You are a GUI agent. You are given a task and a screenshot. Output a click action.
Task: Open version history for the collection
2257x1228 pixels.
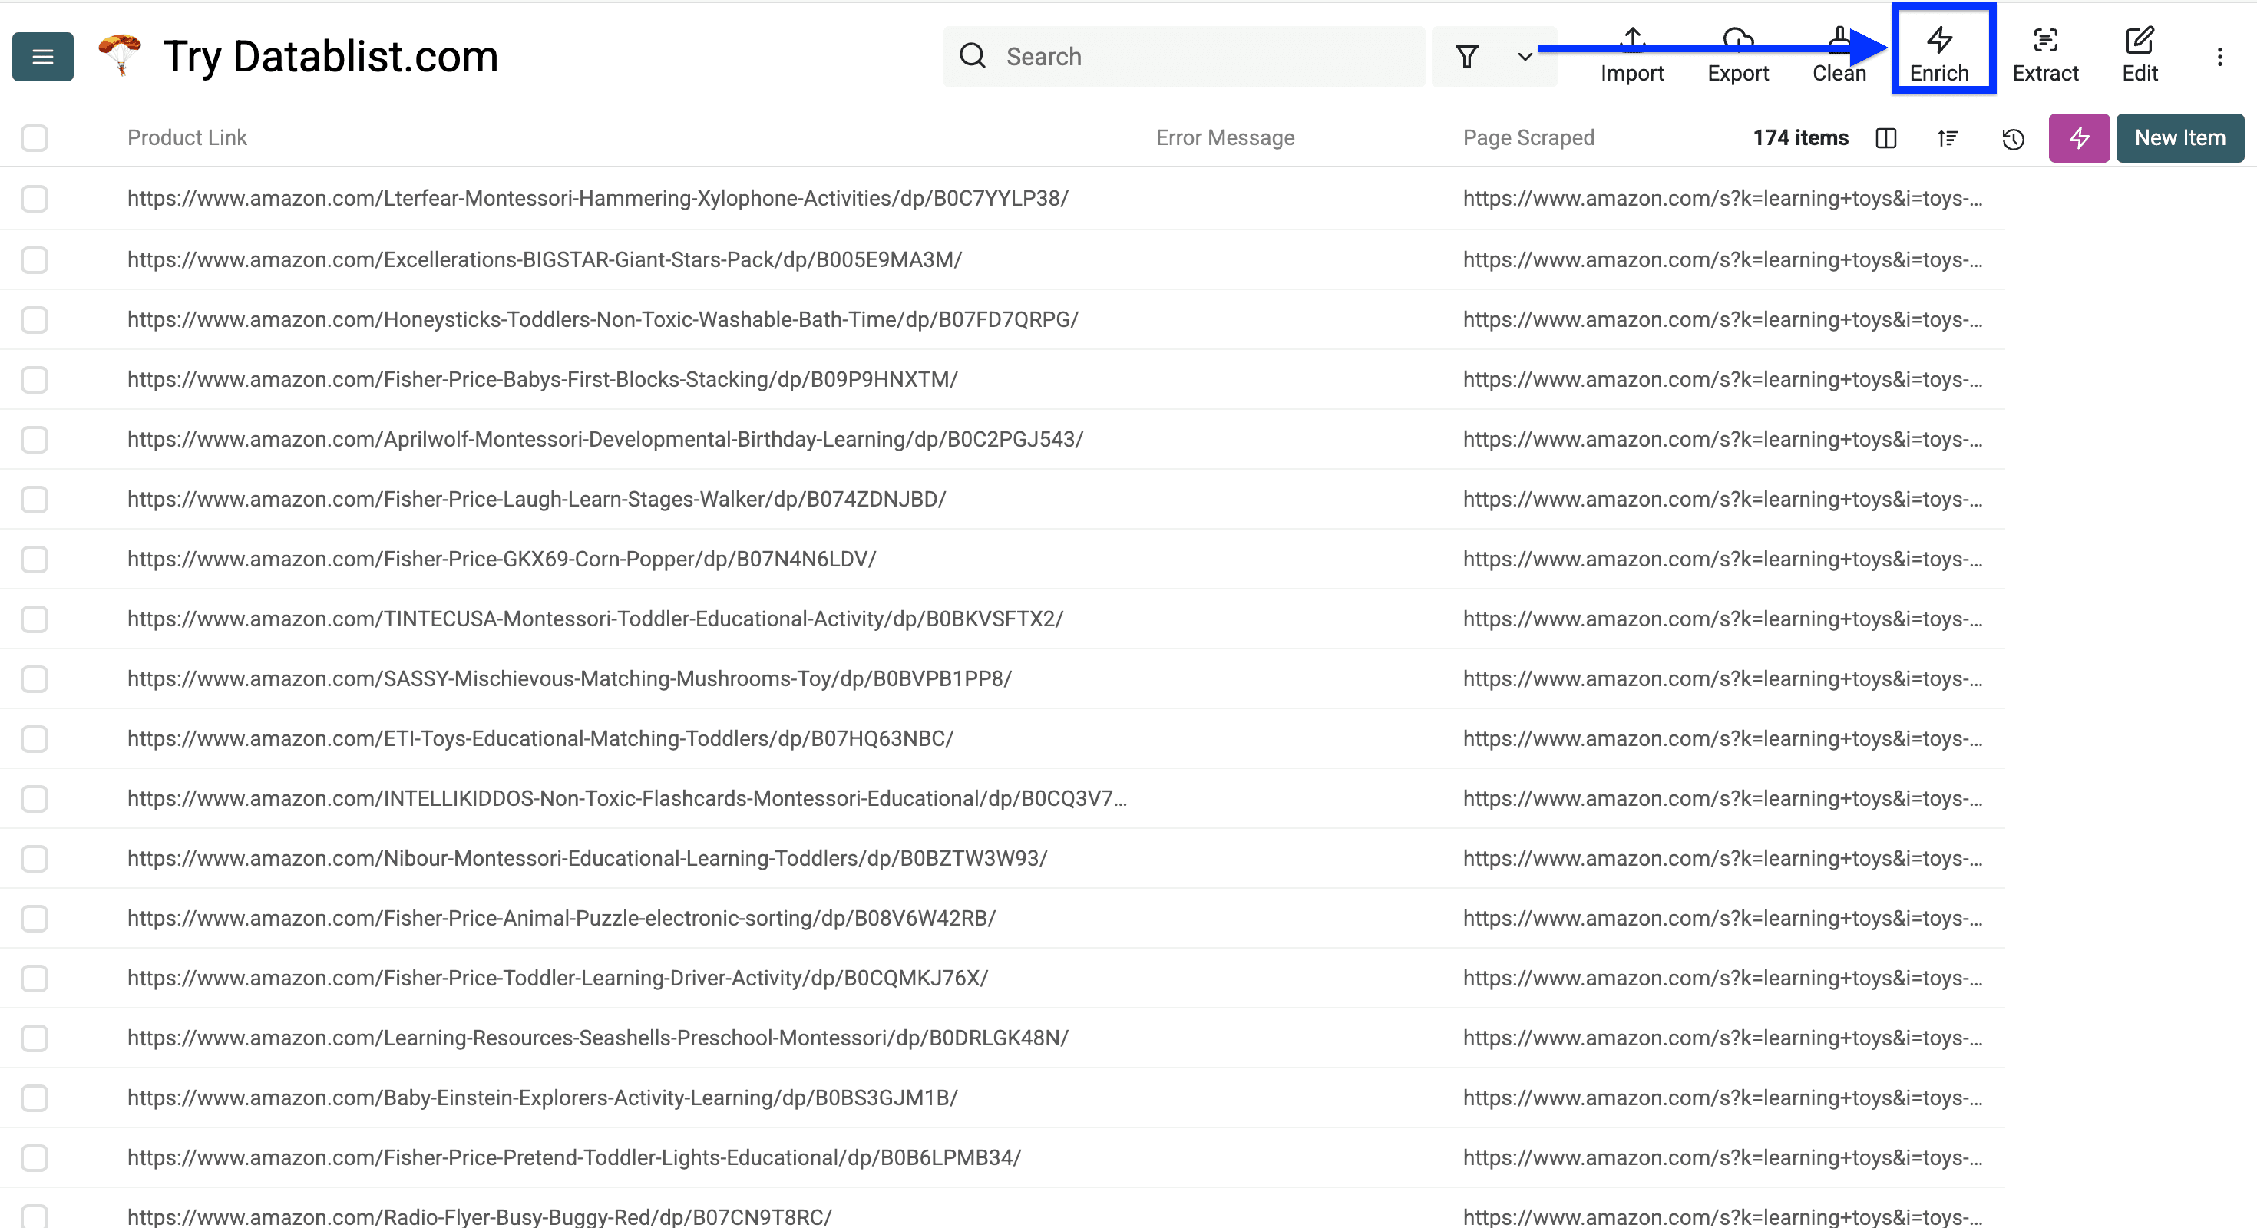point(2013,138)
